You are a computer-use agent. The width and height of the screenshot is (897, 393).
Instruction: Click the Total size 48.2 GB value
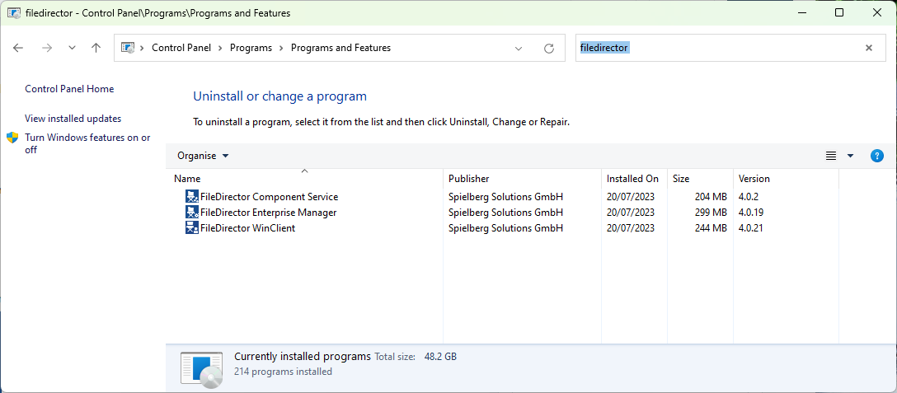(x=440, y=357)
